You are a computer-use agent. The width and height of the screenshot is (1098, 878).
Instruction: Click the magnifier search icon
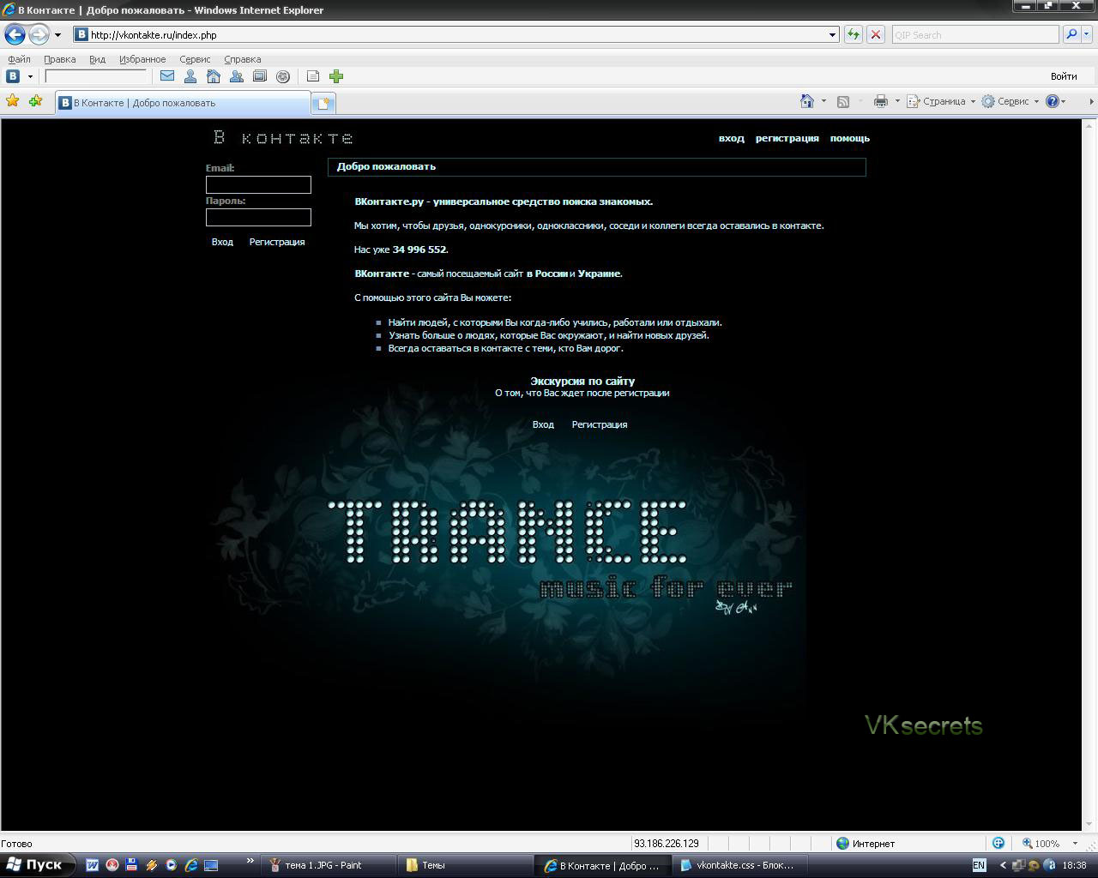click(1071, 35)
